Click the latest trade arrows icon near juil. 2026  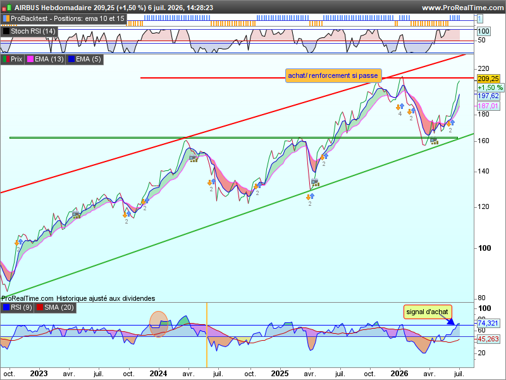tap(450, 123)
